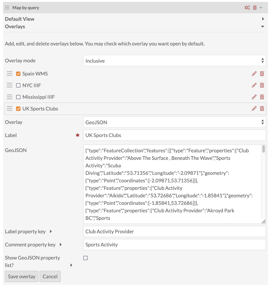
Task: Delete the Map by query block
Action: (255, 8)
